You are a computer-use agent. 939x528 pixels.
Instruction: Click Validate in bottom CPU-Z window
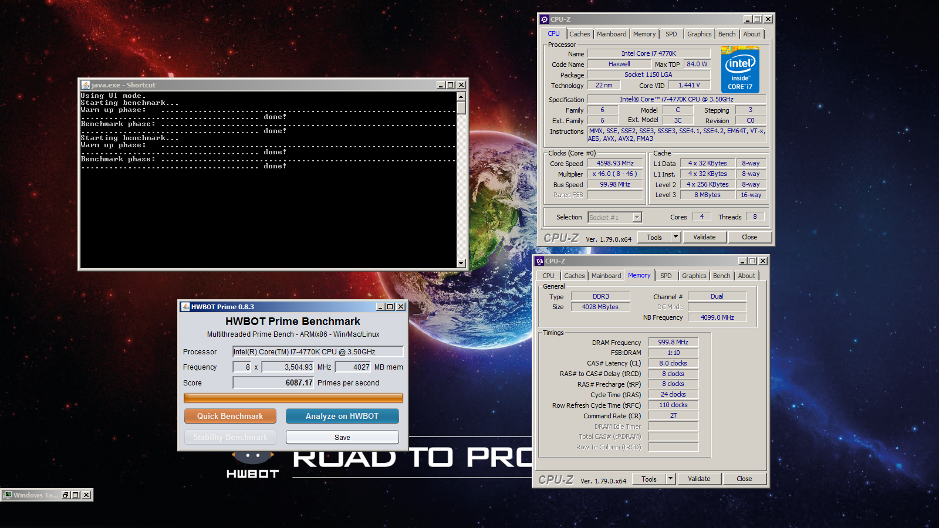tap(699, 479)
